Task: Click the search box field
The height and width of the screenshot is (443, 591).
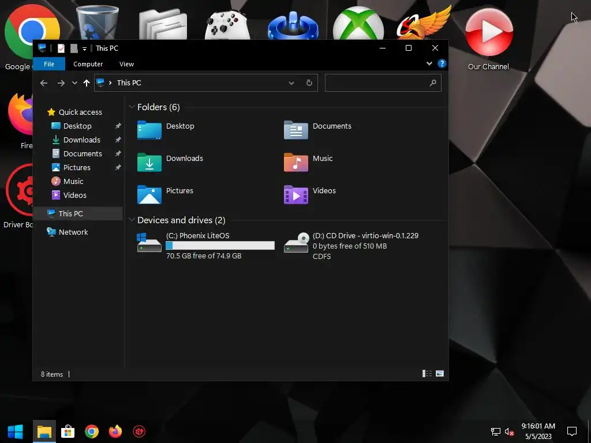Action: (383, 83)
